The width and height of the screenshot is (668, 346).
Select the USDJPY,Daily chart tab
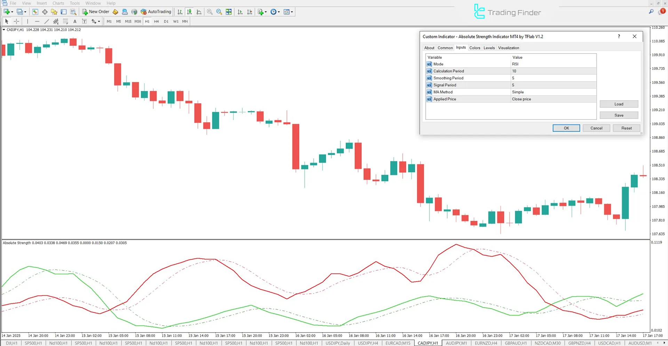point(337,343)
